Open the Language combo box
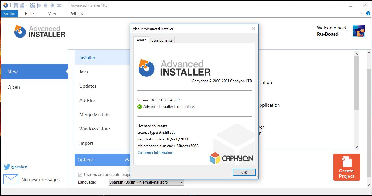Viewport: 372px width, 196px height. coord(146,182)
